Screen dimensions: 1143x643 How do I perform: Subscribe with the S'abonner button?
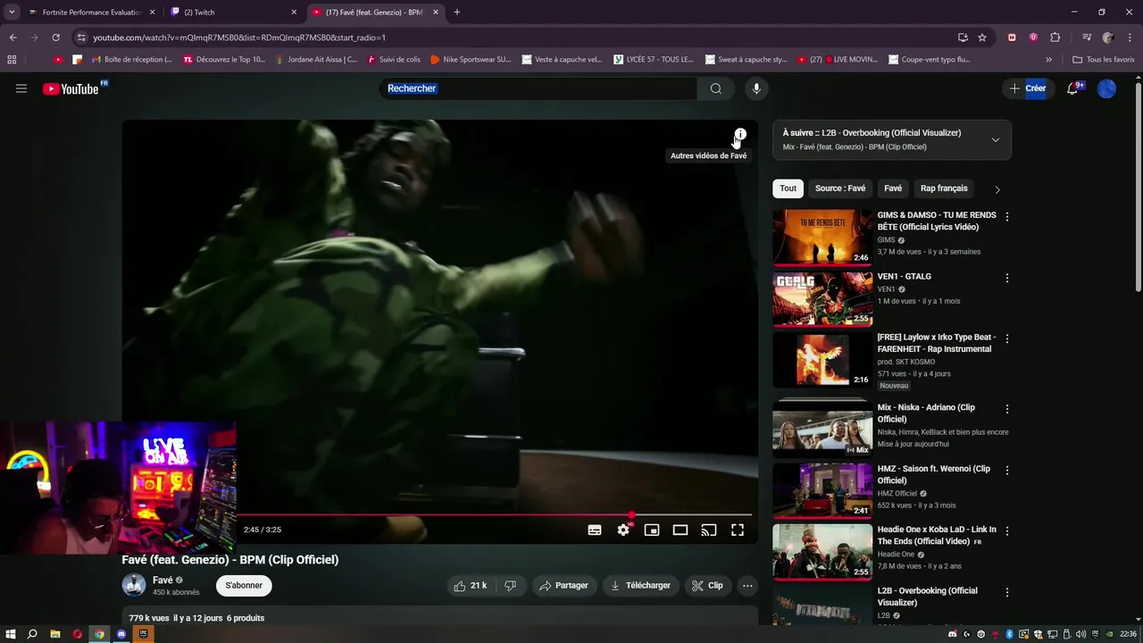tap(244, 586)
